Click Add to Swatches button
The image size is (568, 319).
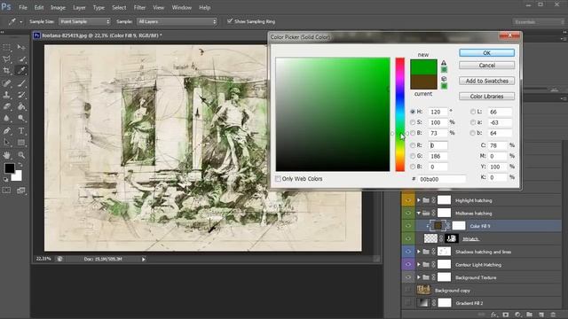tap(486, 81)
